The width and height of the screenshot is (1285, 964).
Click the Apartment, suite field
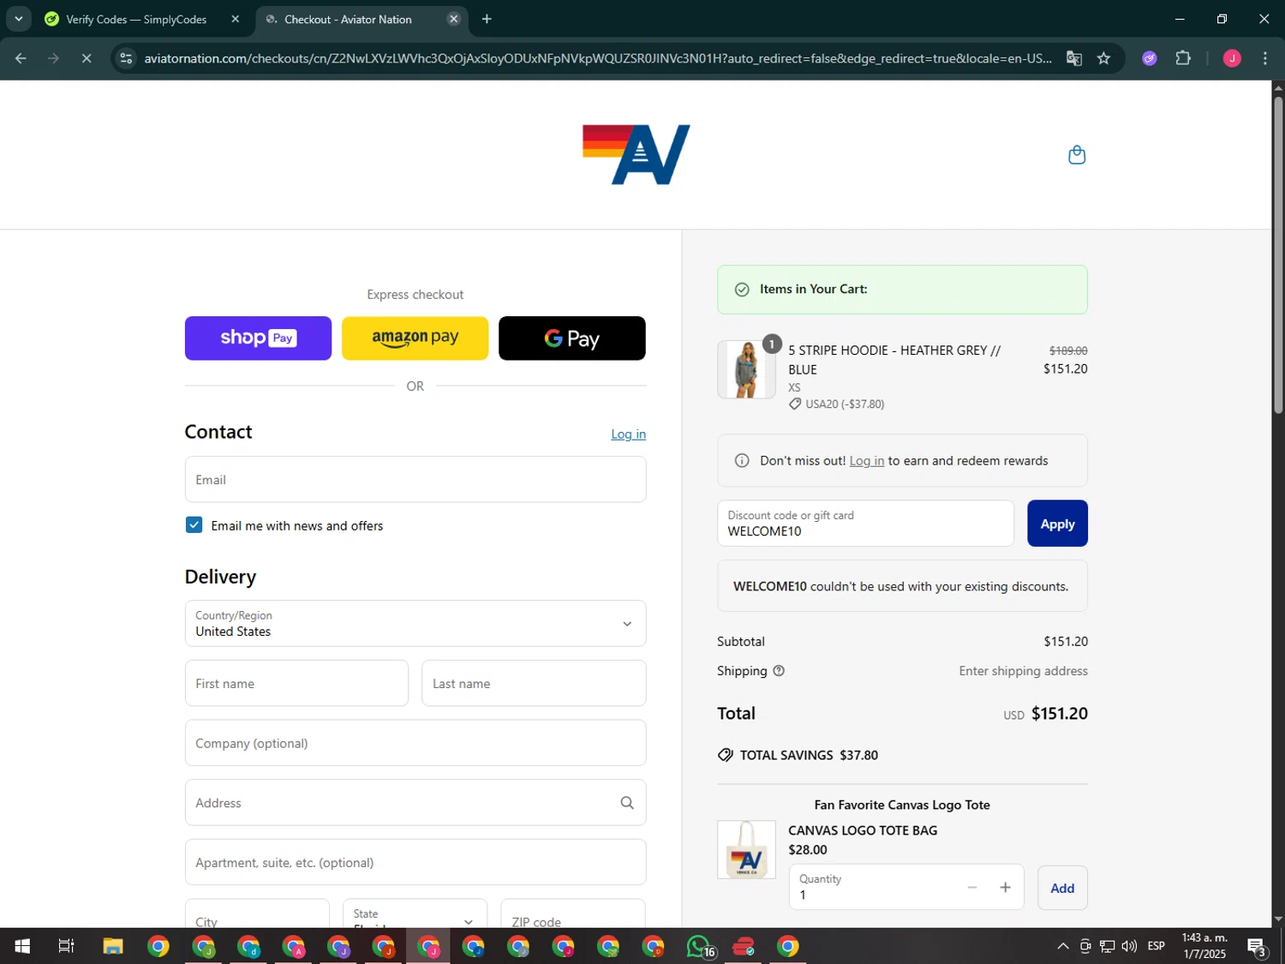tap(415, 862)
